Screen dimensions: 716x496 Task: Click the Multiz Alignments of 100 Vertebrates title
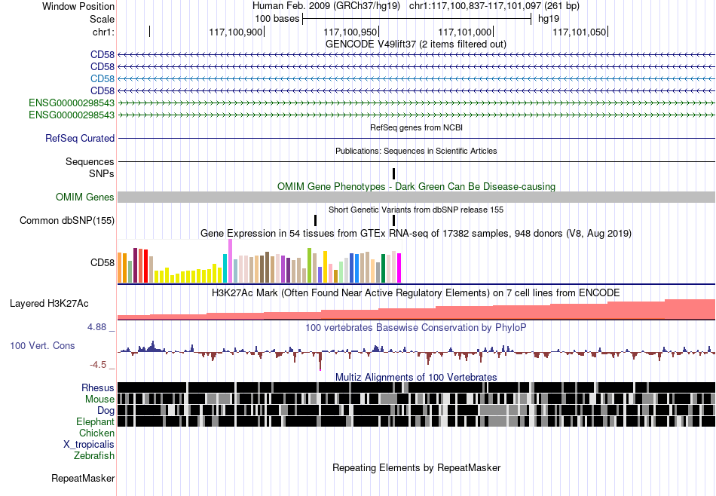click(416, 377)
